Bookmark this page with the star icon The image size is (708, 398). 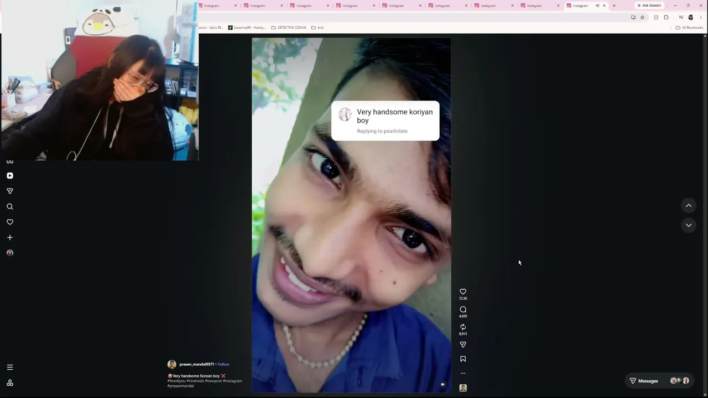pyautogui.click(x=642, y=17)
